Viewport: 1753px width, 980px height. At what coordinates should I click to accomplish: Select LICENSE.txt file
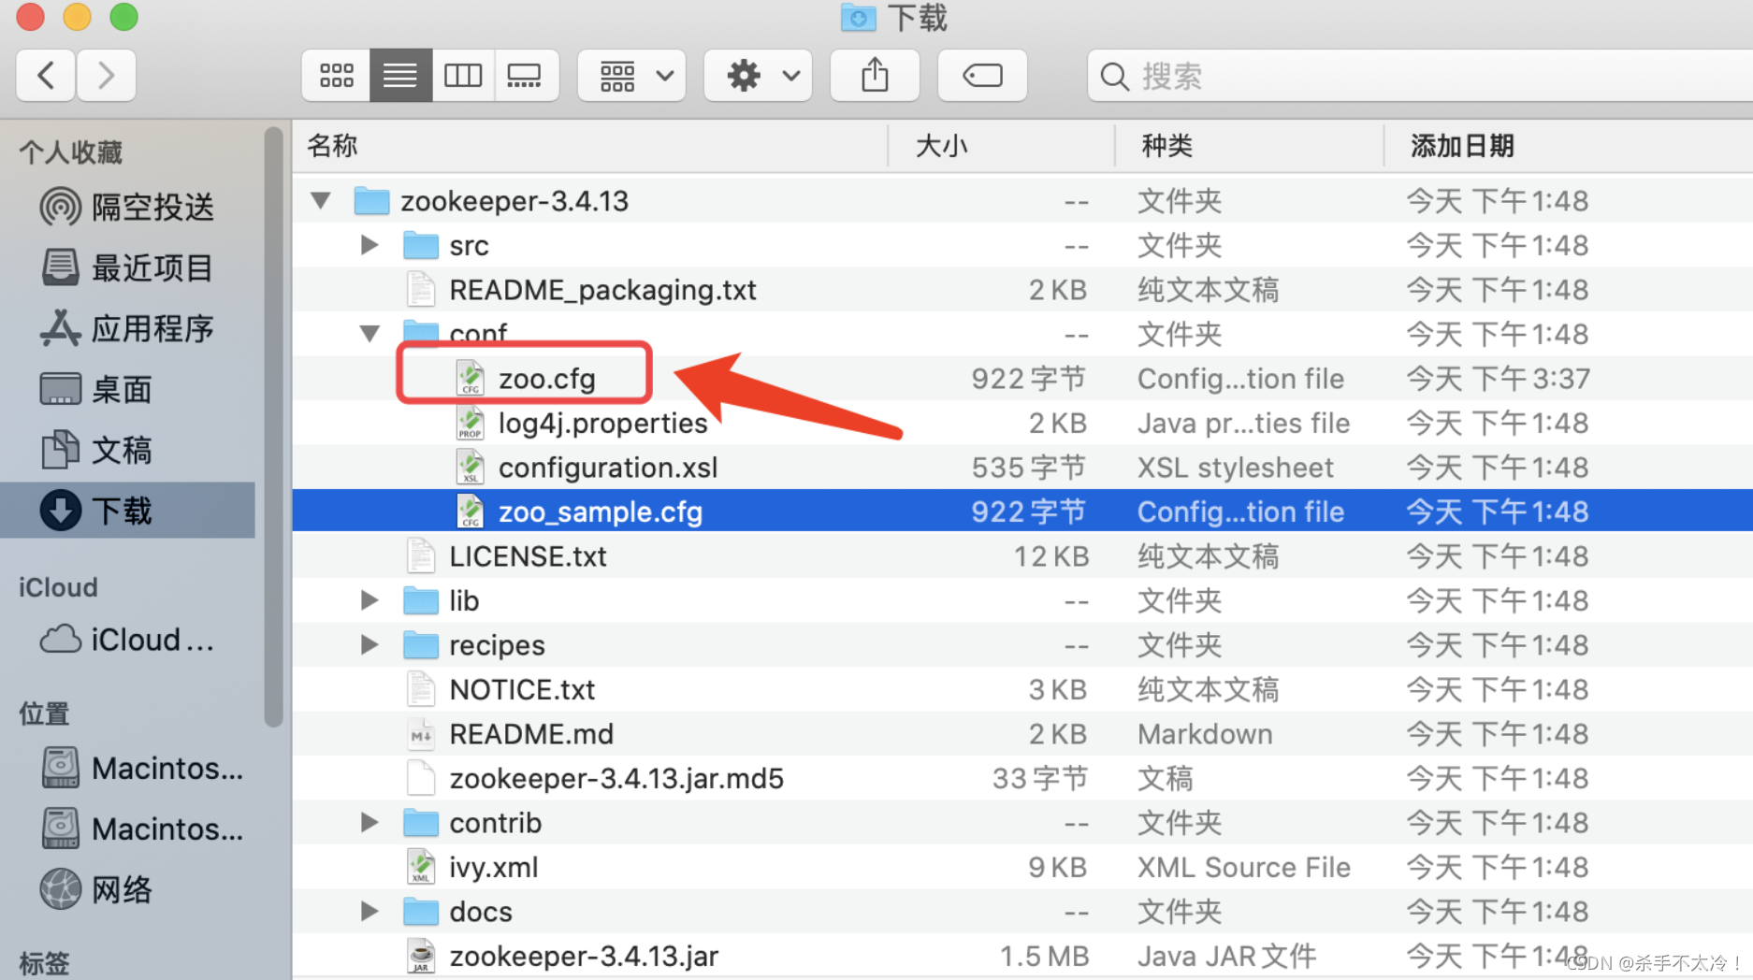coord(528,556)
